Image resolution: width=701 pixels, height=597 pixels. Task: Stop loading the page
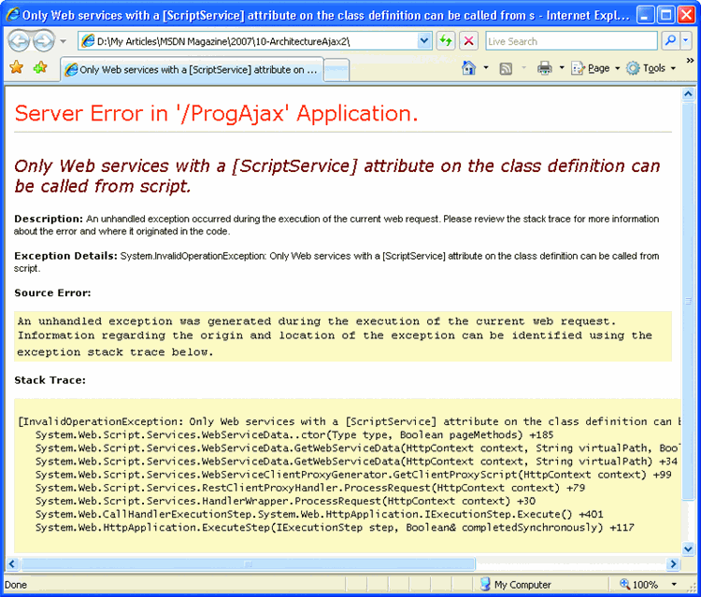click(x=468, y=41)
